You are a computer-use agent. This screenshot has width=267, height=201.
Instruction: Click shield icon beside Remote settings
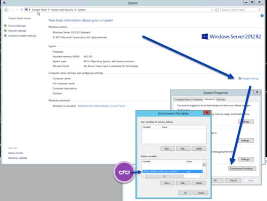click(6, 31)
